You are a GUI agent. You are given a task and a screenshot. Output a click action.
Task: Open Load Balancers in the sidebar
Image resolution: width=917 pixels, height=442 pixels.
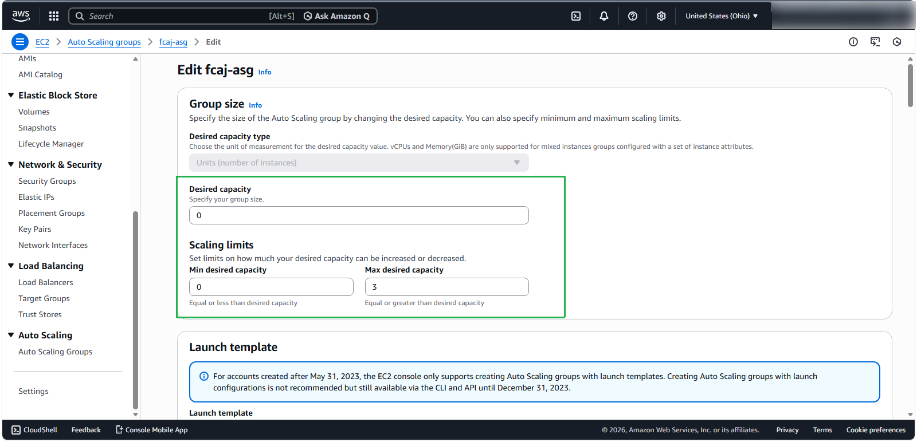pyautogui.click(x=46, y=282)
